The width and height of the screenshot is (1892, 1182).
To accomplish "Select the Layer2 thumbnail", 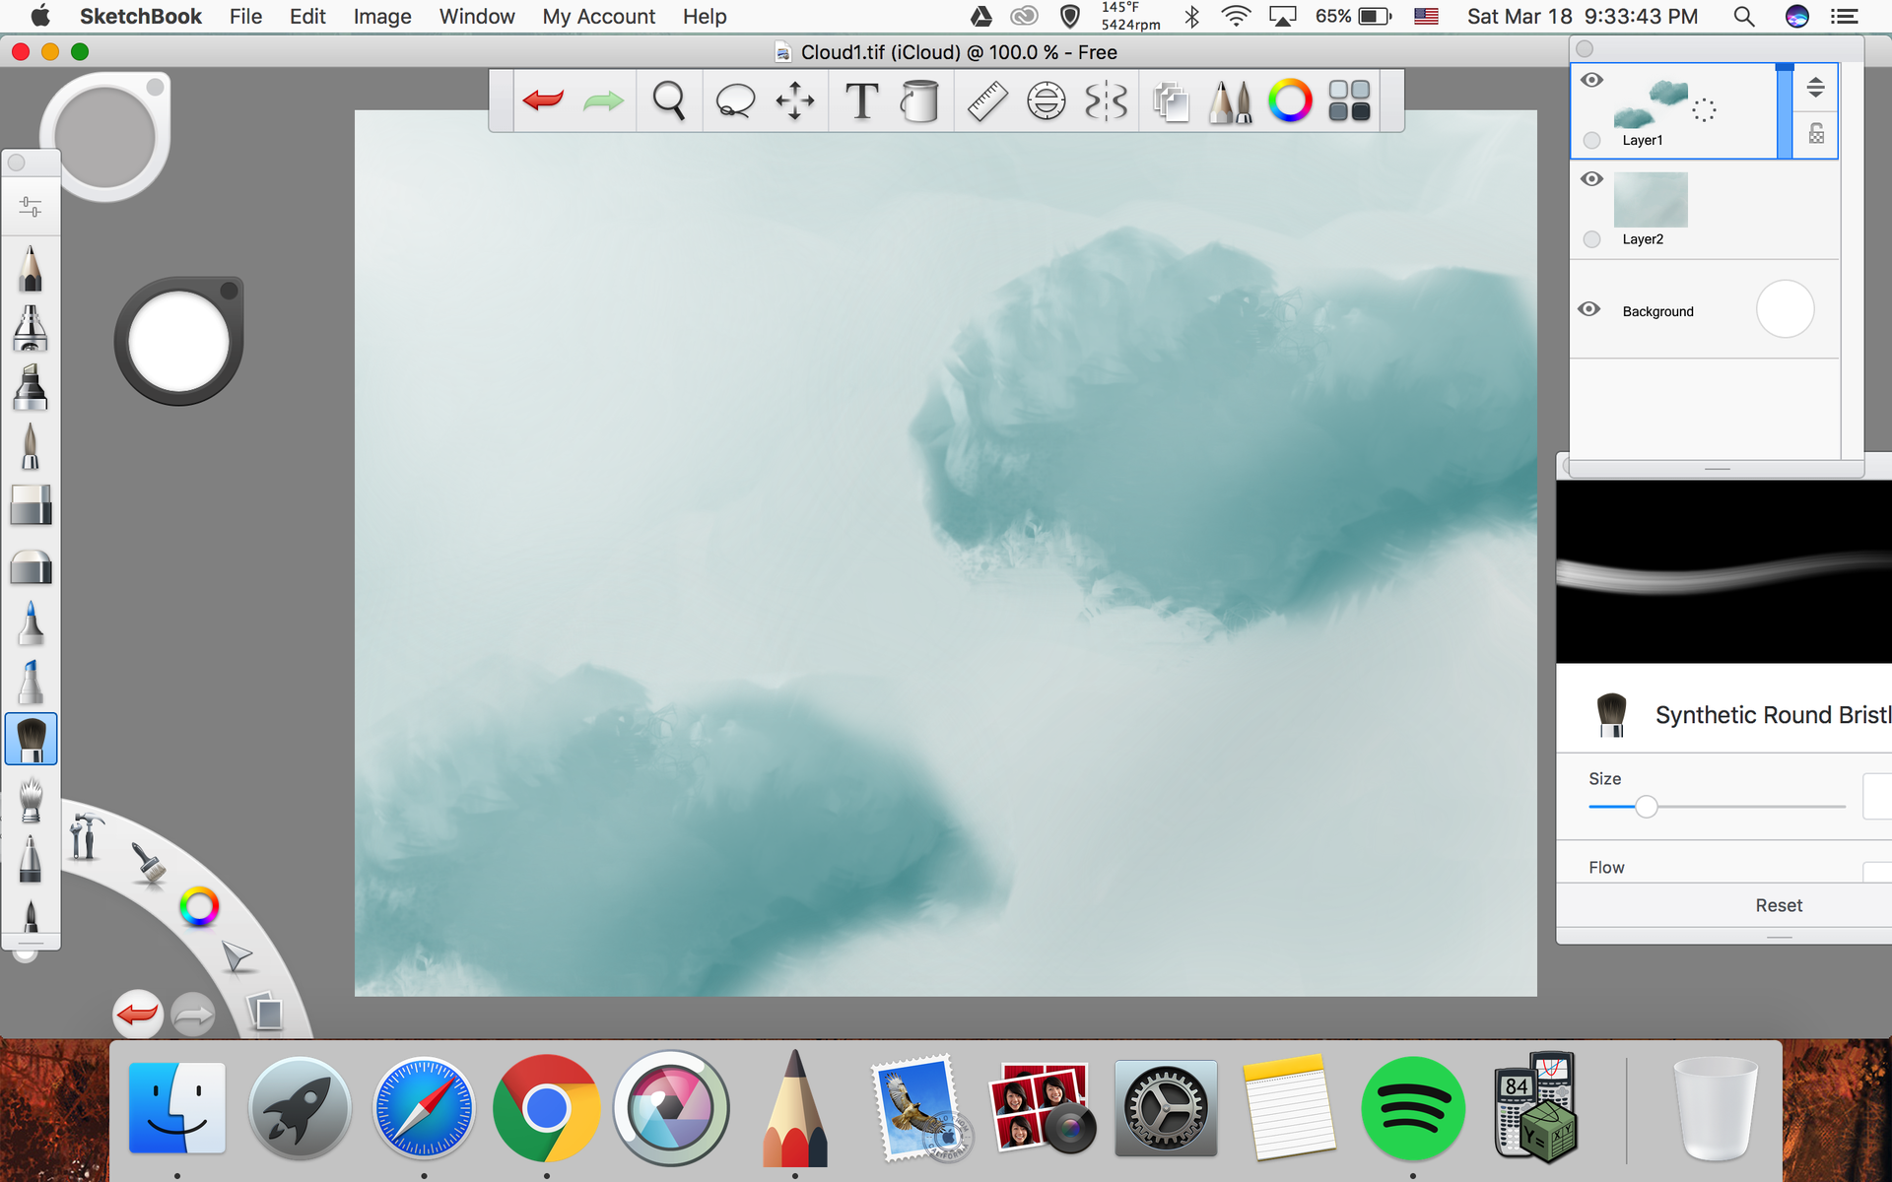I will (x=1650, y=199).
